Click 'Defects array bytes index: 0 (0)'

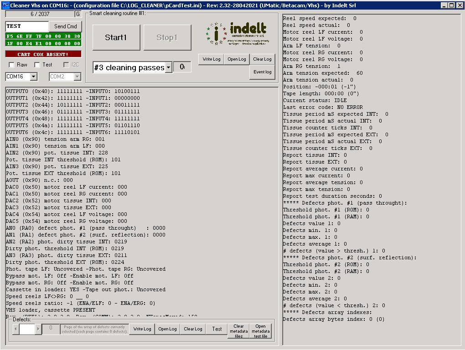334,319
